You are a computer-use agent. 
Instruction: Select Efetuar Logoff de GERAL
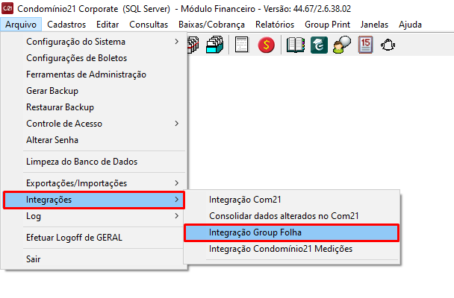[x=94, y=238]
